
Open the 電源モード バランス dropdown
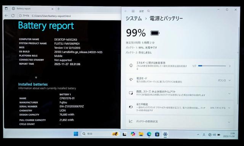224,80
